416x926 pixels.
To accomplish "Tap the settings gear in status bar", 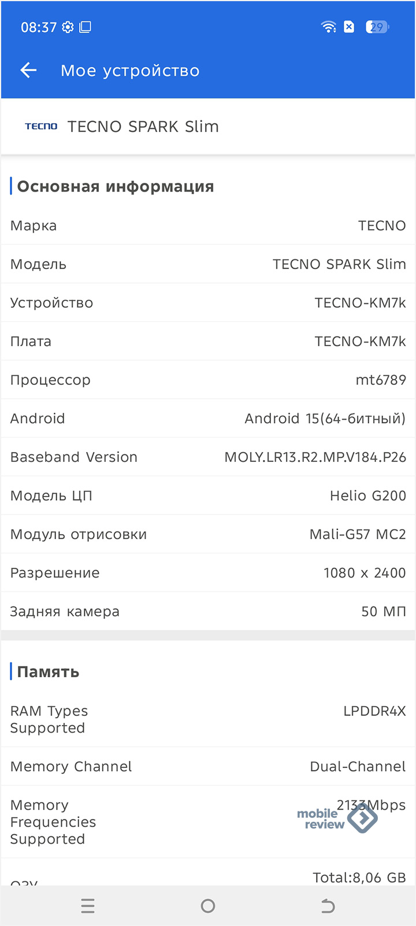I will [68, 27].
